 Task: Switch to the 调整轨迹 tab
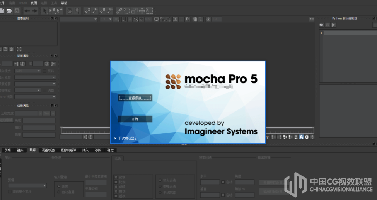(48, 150)
